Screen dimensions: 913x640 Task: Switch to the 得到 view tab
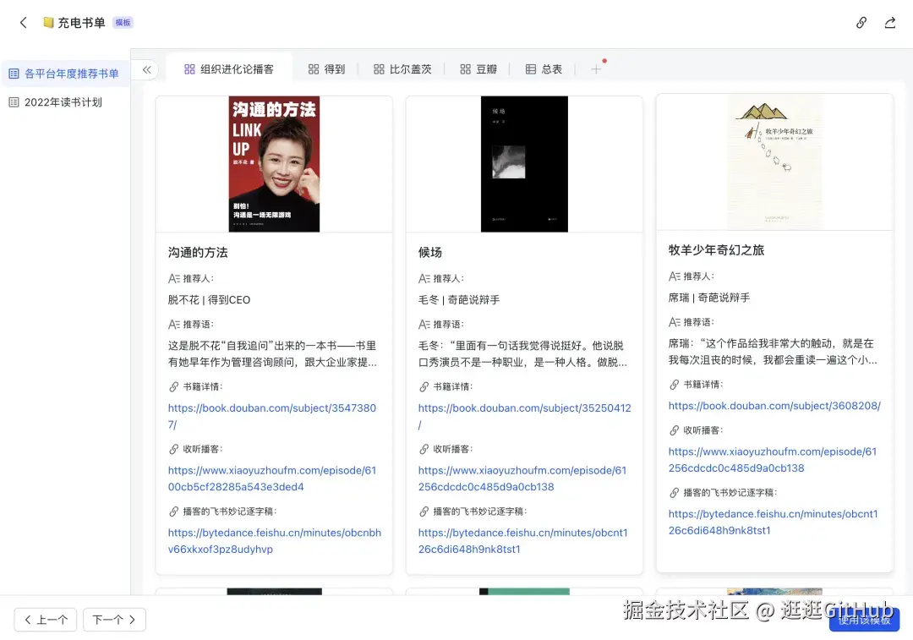(326, 69)
